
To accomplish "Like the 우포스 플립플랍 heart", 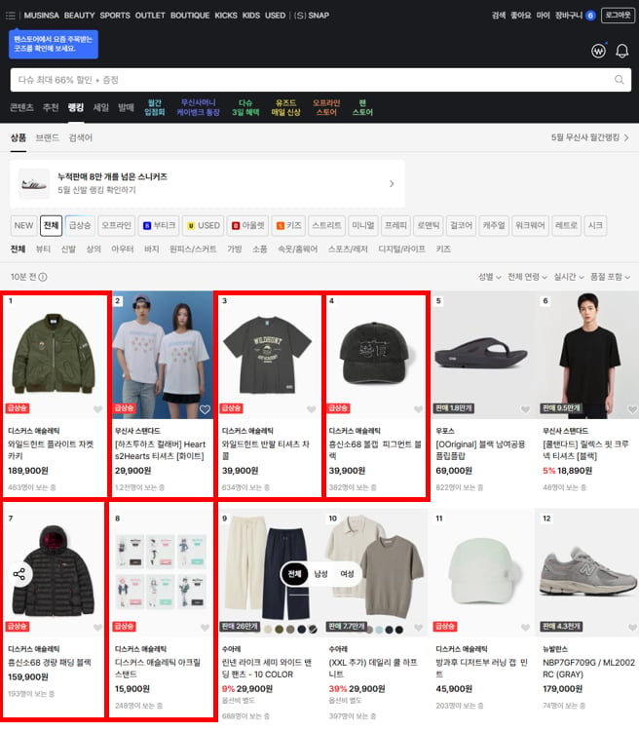I will [525, 409].
